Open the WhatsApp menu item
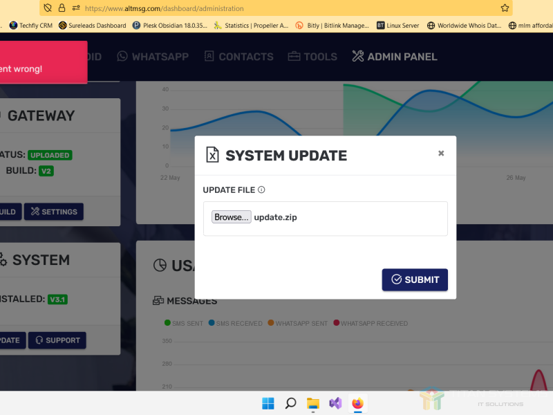This screenshot has height=415, width=553. [153, 57]
